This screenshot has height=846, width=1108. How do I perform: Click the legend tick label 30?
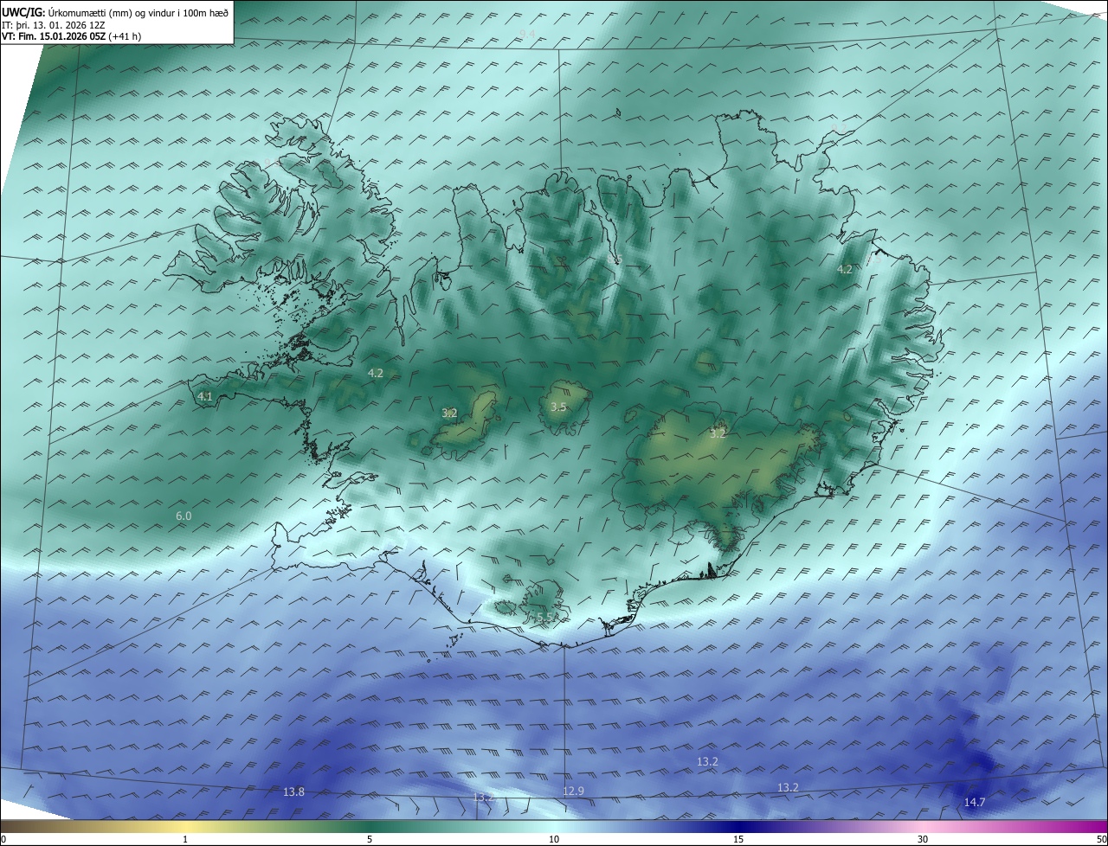click(x=923, y=840)
